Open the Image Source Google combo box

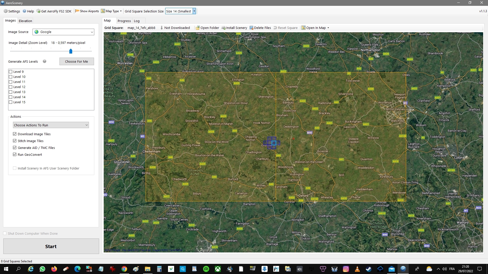point(63,32)
